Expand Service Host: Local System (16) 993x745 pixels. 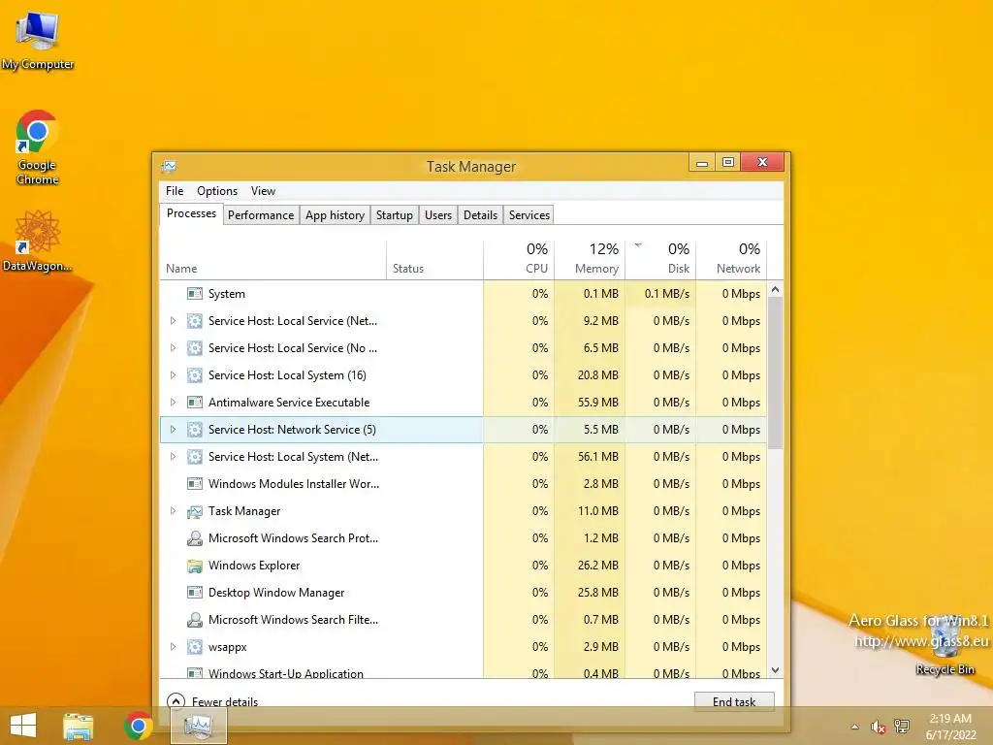pos(173,375)
